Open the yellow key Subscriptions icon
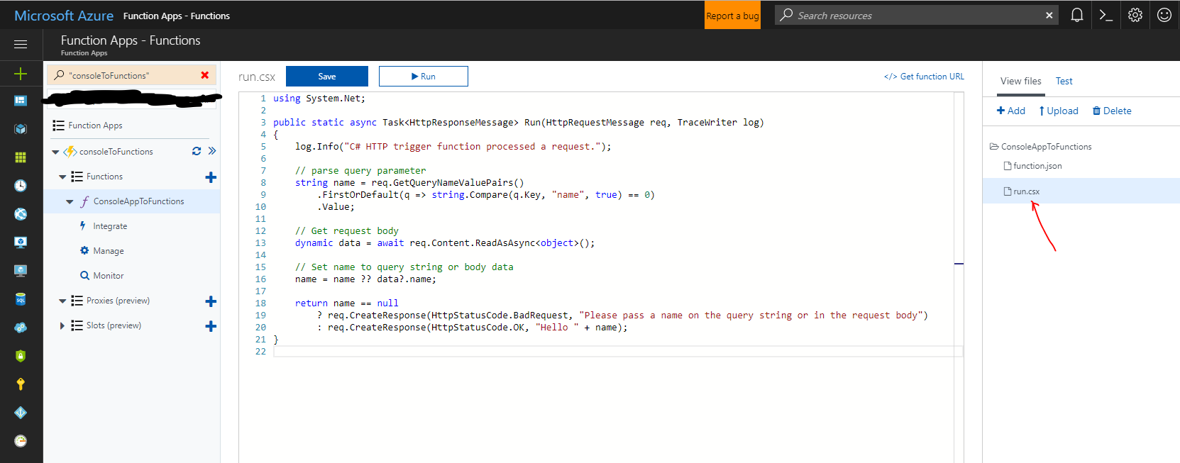 point(21,384)
